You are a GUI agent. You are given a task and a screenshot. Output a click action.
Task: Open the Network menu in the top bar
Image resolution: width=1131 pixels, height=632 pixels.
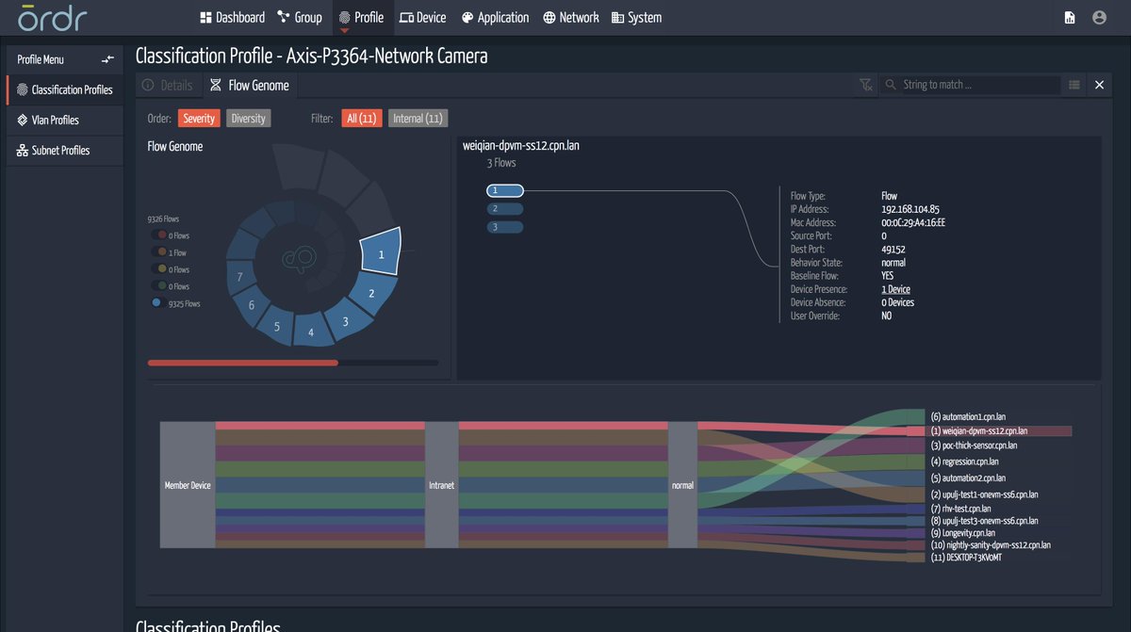571,17
